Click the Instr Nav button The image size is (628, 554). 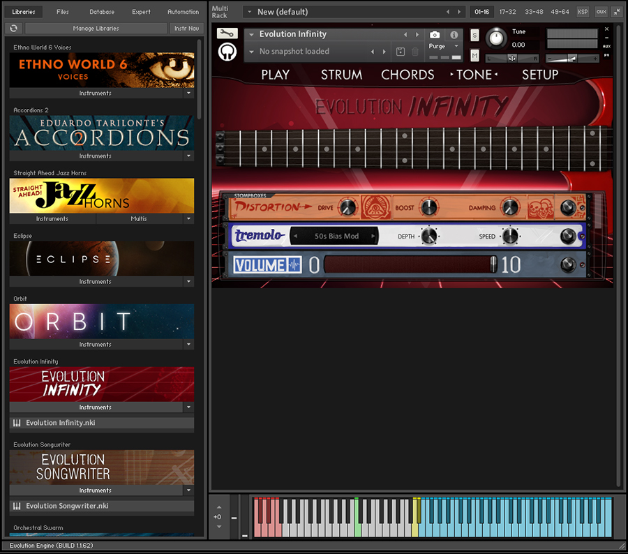(186, 28)
